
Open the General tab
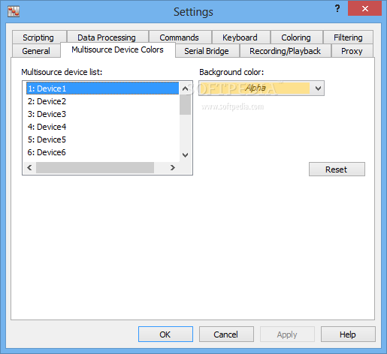pos(36,51)
